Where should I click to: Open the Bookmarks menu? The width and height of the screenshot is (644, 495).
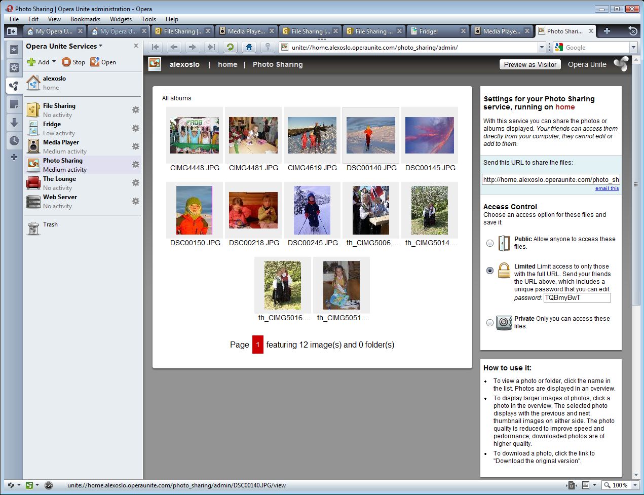point(85,19)
